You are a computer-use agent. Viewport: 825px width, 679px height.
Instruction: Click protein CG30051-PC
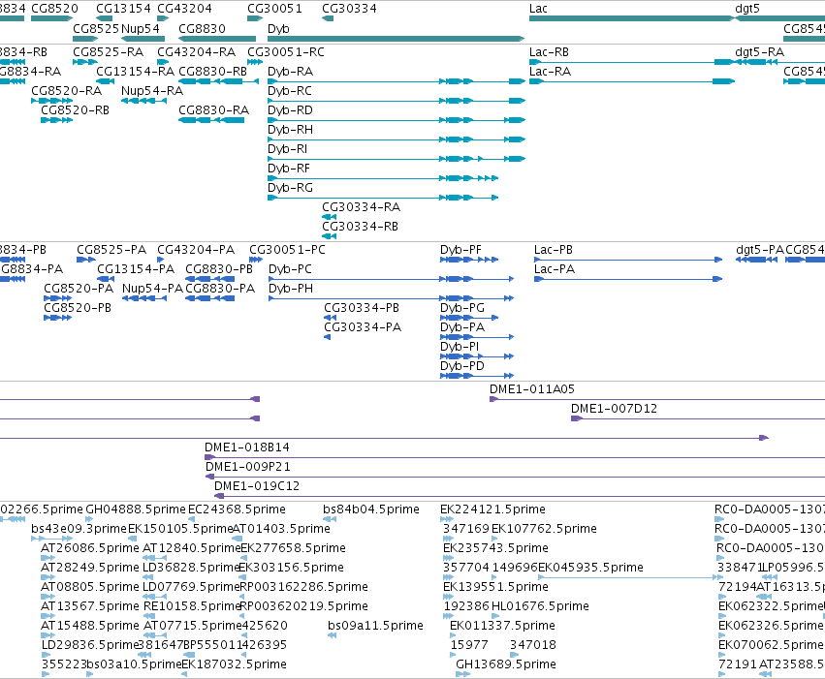point(287,250)
